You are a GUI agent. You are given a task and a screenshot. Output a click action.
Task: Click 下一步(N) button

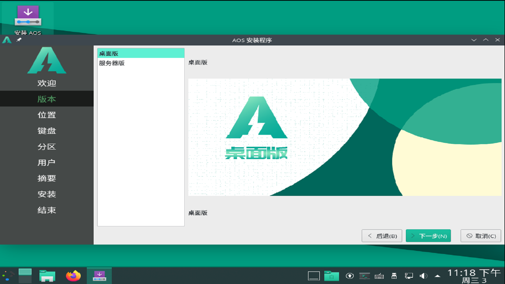(x=428, y=236)
